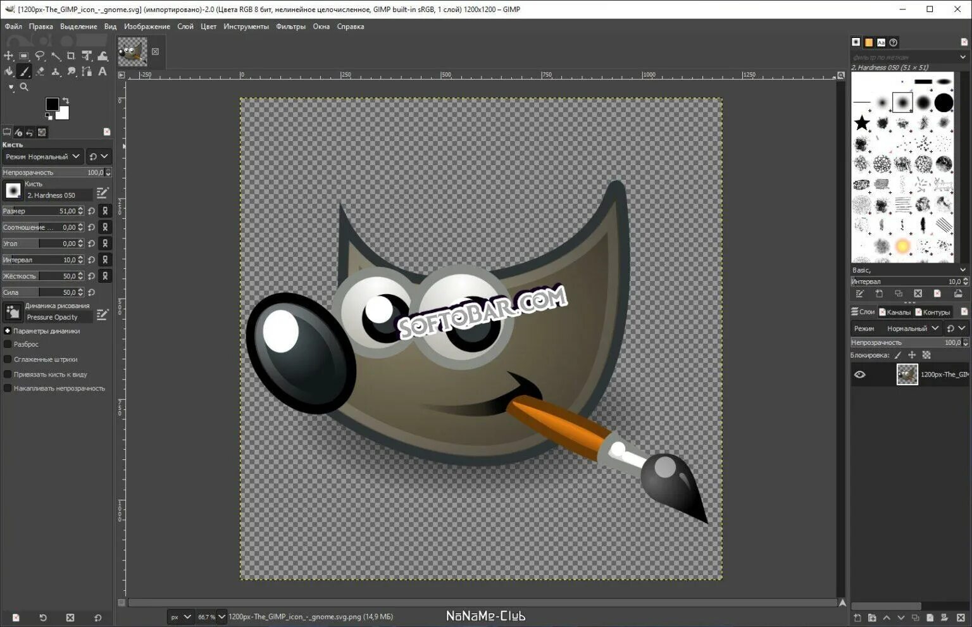Switch to the Каналы tab
The height and width of the screenshot is (627, 972).
895,312
